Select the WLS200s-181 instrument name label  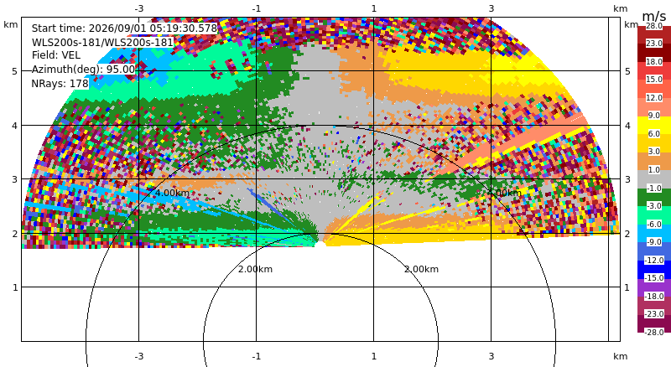(102, 43)
